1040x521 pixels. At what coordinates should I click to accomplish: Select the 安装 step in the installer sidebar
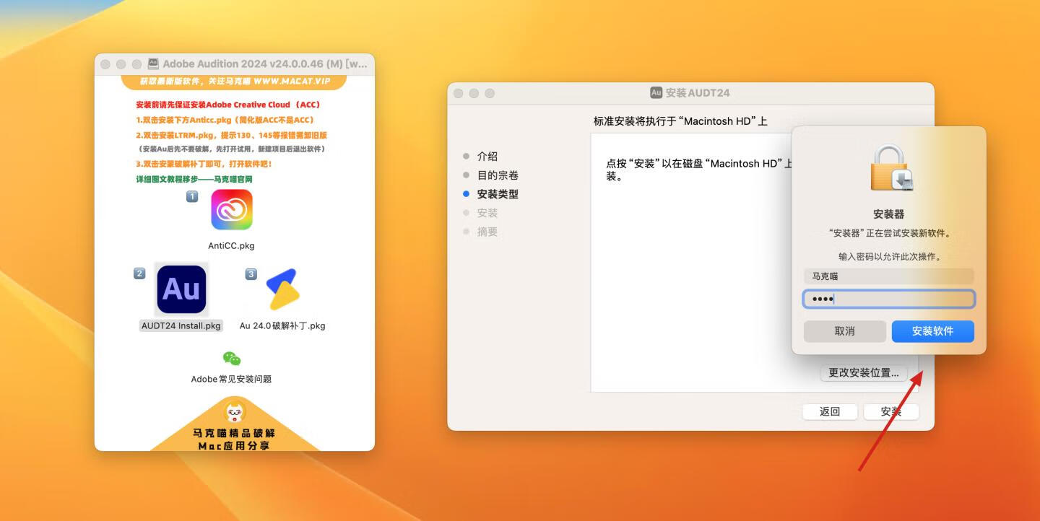(x=487, y=213)
